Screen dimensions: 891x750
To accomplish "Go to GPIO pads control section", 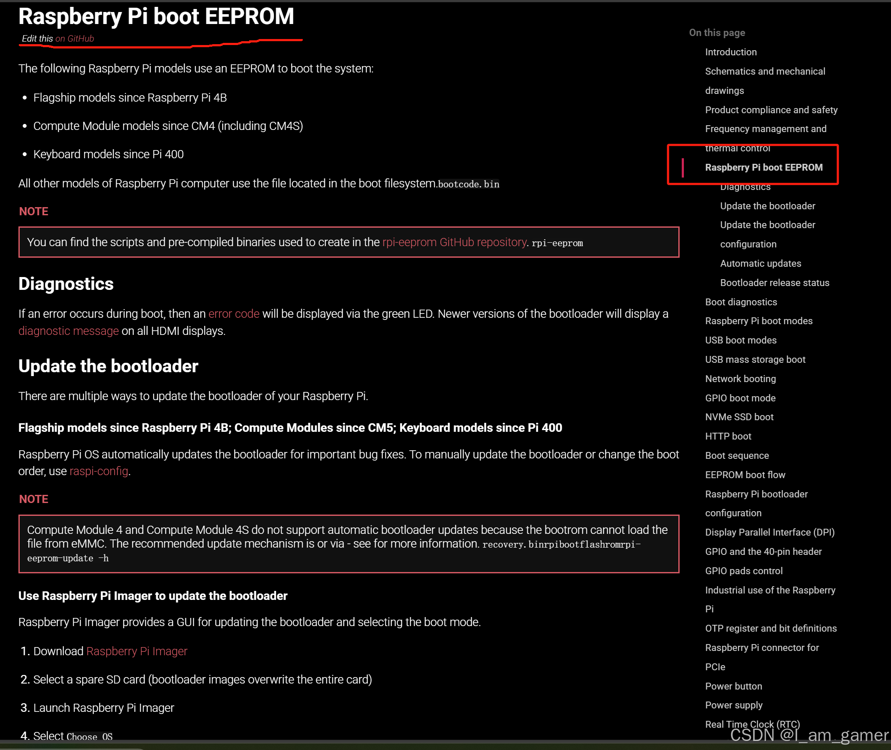I will (744, 571).
